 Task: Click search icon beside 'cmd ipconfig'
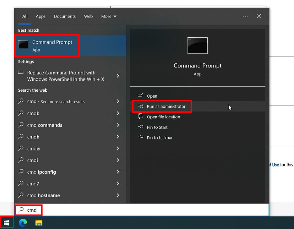point(21,172)
